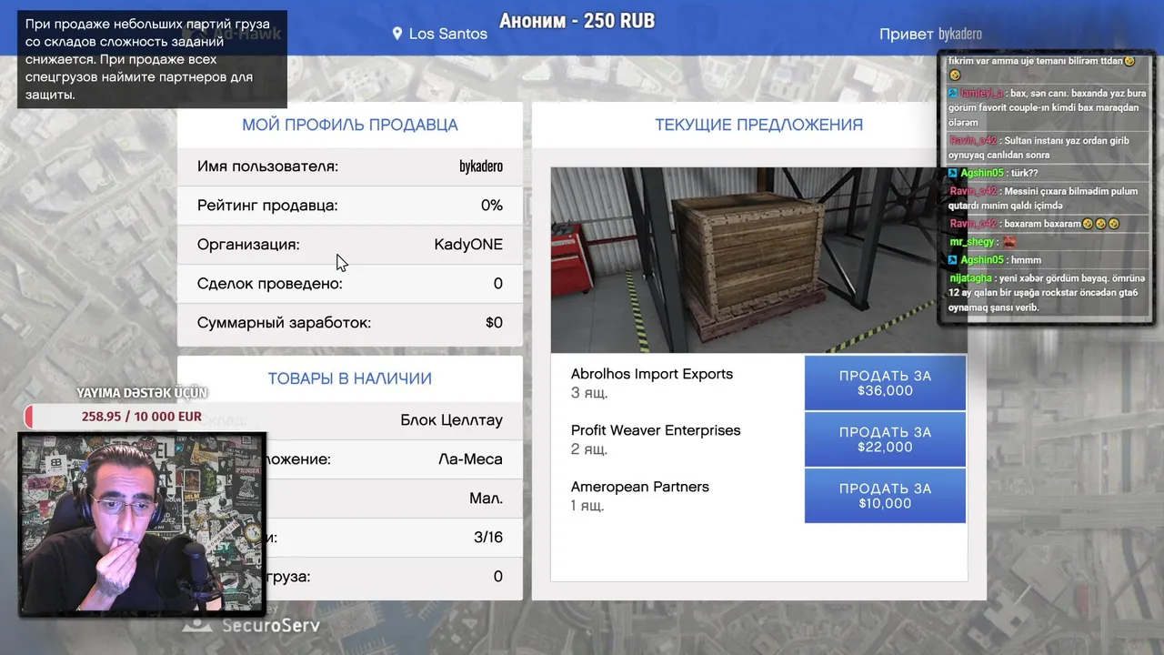Click the Los Santos location pin icon

pos(397,34)
